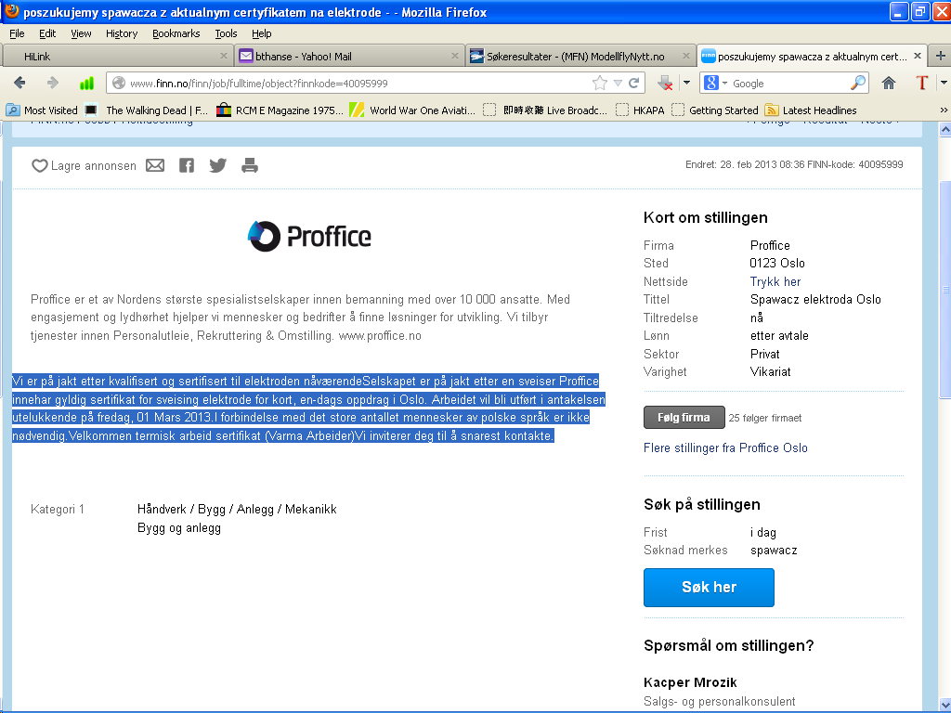Image resolution: width=951 pixels, height=713 pixels.
Task: Open the History menu
Action: coord(122,33)
